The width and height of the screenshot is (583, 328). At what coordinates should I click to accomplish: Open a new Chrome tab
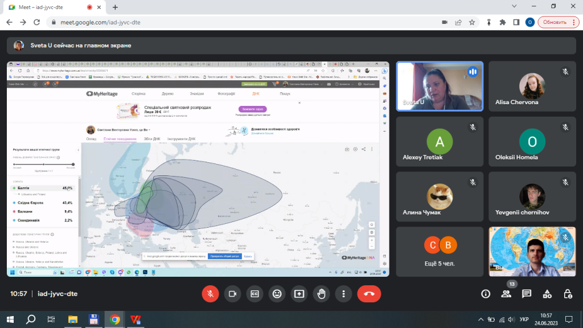pyautogui.click(x=115, y=7)
